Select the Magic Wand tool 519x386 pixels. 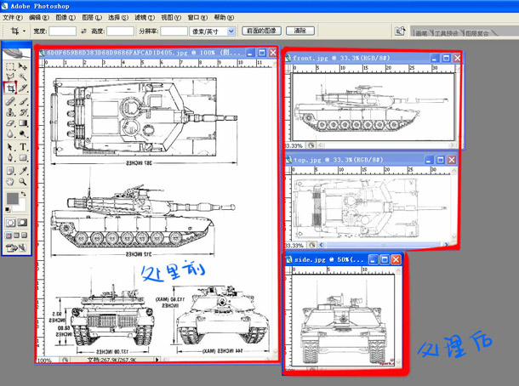coord(22,77)
